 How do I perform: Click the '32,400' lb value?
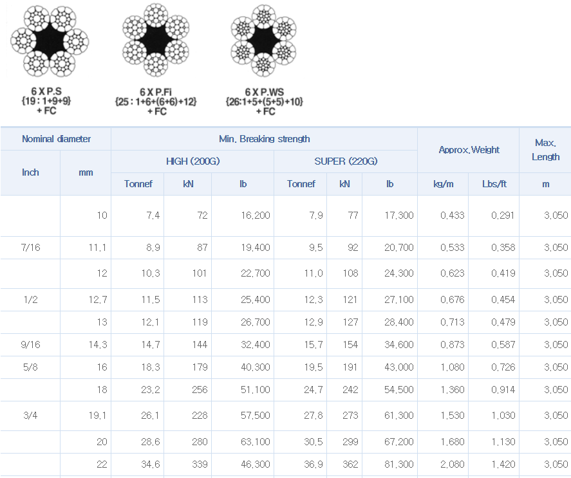click(256, 344)
